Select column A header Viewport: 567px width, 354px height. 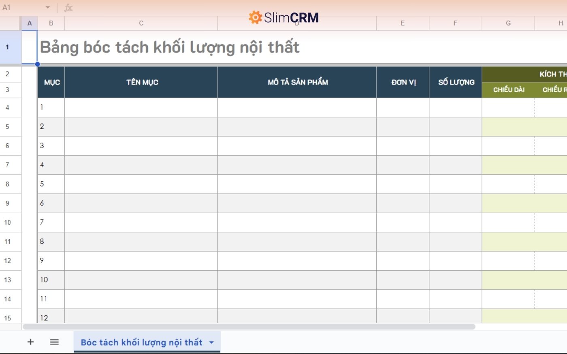[30, 23]
